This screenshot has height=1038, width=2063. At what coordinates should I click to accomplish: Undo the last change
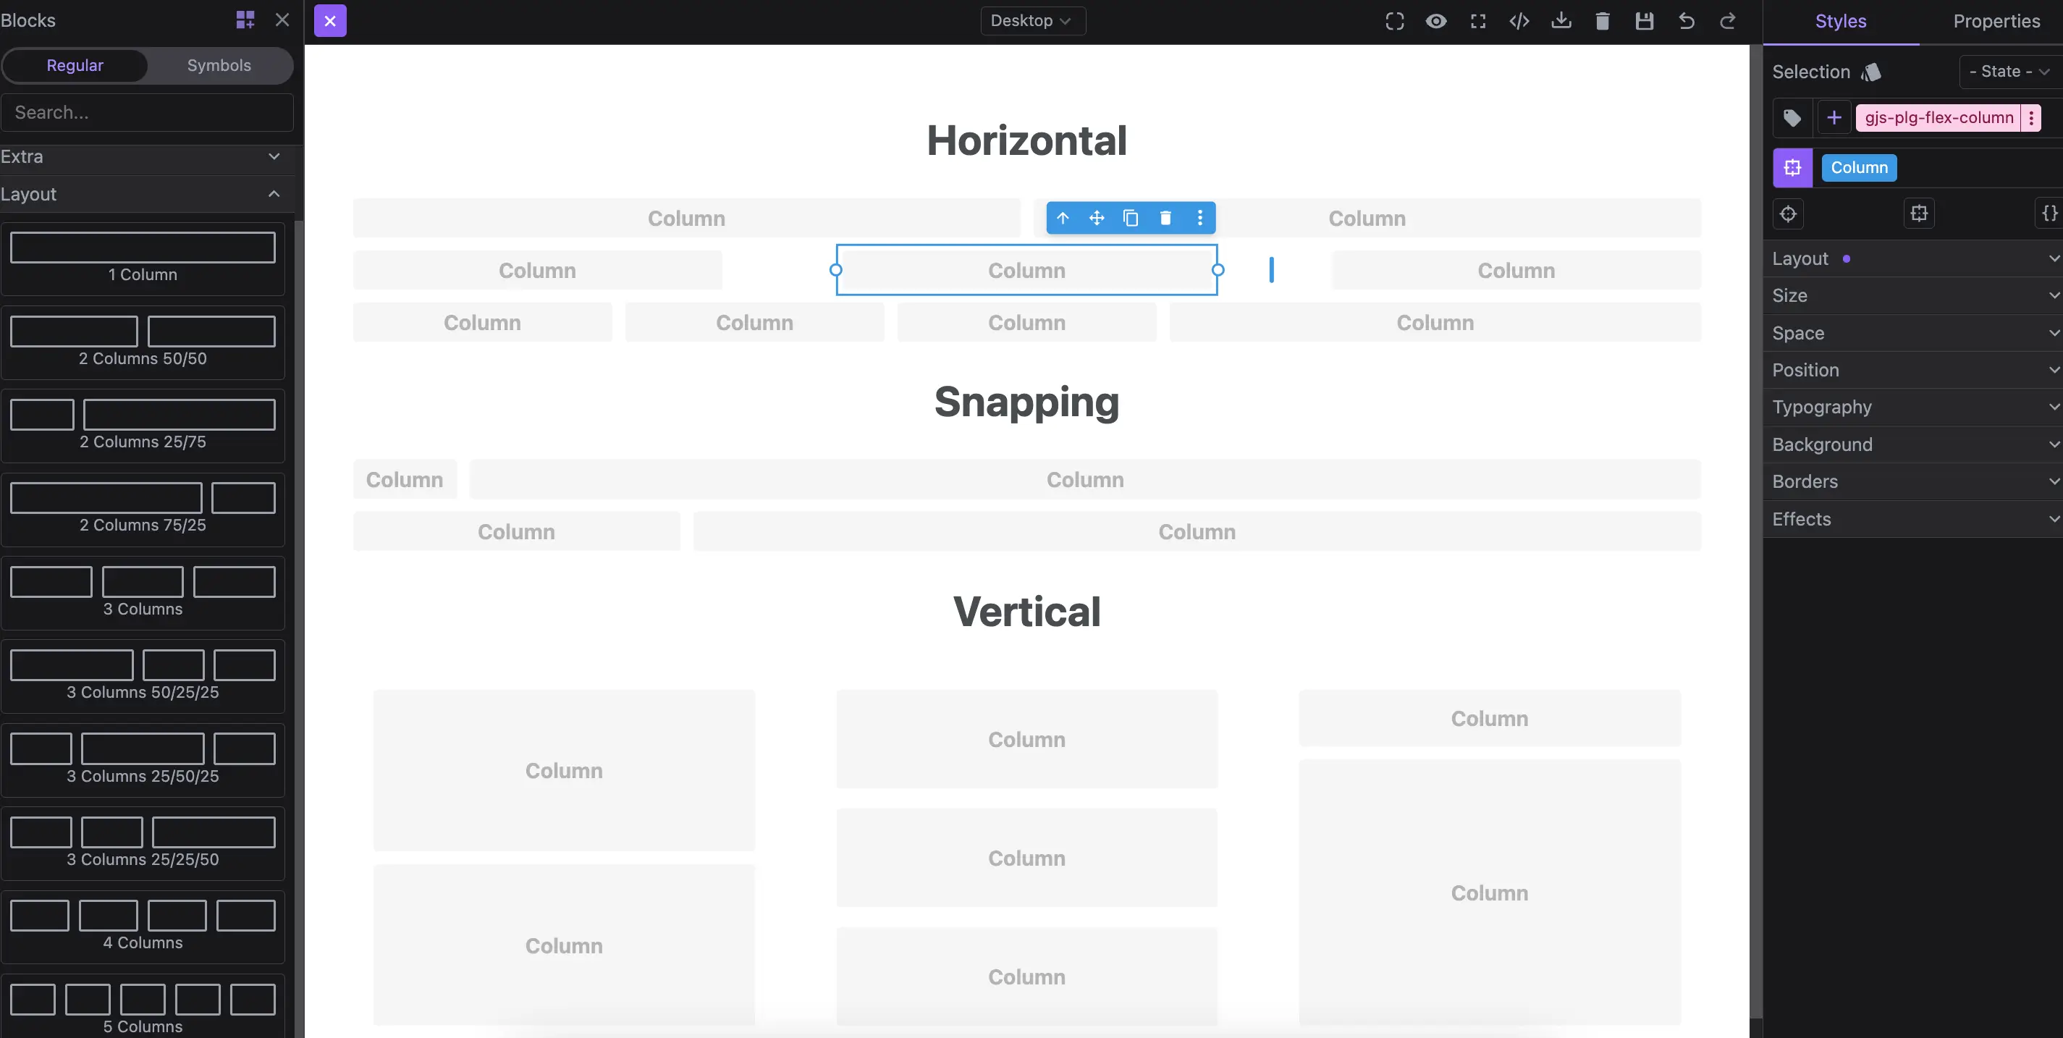pos(1687,21)
